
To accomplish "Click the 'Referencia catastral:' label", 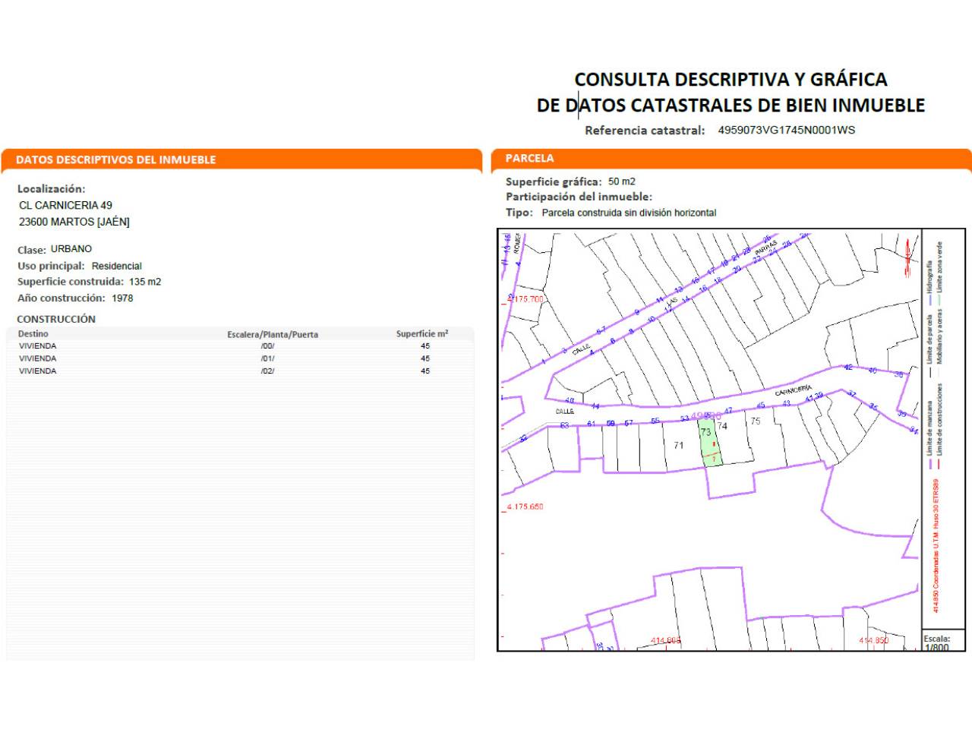I will (645, 131).
